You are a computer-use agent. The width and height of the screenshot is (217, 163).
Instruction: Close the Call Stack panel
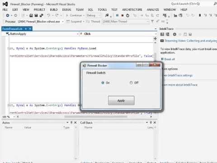pyautogui.click(x=155, y=122)
